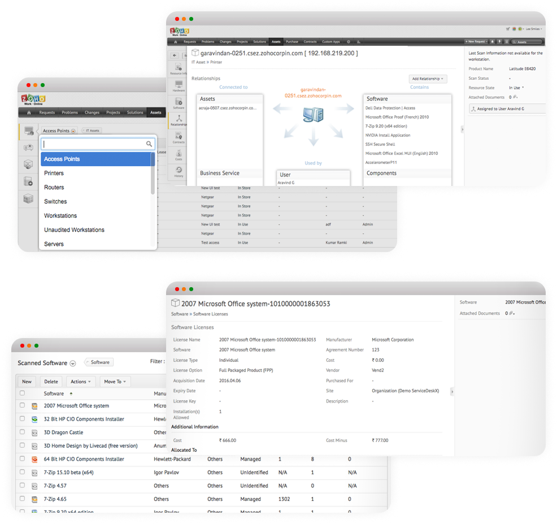Open the Actions dropdown menu
The image size is (557, 524).
(x=81, y=382)
